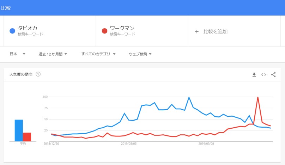Open the embed code icon
This screenshot has height=165, width=285.
click(x=264, y=74)
